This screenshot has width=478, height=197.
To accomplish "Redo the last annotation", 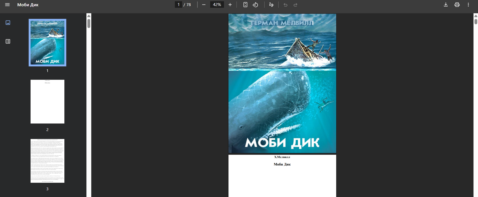I will [295, 5].
